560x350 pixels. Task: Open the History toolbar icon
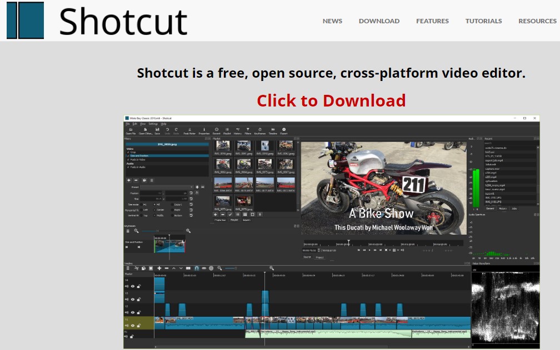click(x=238, y=131)
